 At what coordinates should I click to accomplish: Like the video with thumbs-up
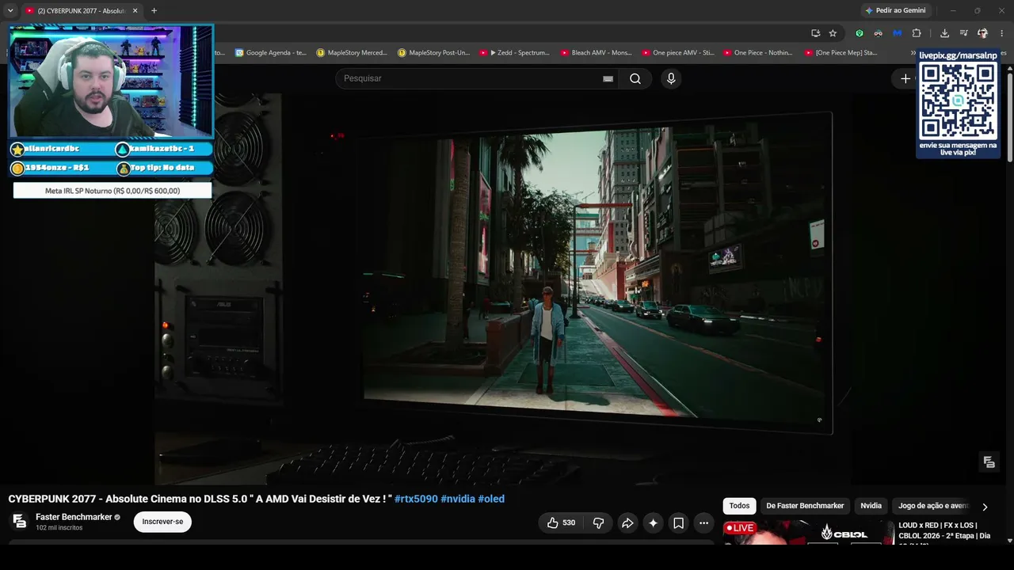pos(561,522)
